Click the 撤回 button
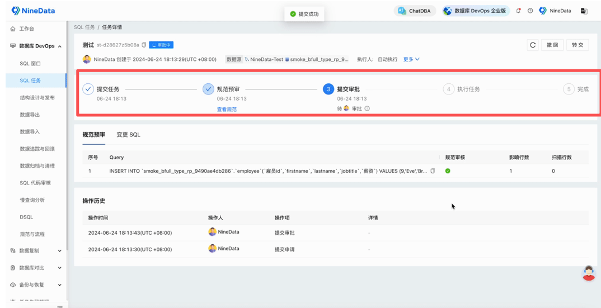This screenshot has height=308, width=601. [x=552, y=45]
